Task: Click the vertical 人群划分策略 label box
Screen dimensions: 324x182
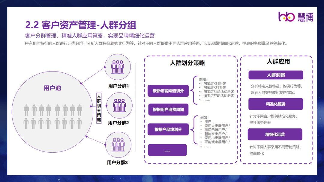Action: tap(99, 108)
